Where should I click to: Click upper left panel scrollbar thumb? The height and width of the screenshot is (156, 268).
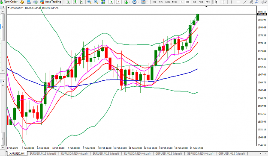click(x=3, y=27)
